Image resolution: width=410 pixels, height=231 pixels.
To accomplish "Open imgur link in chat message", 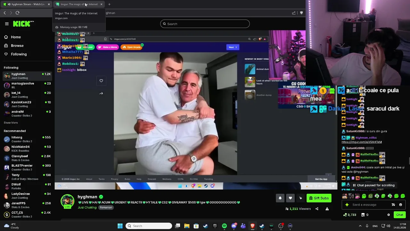I will [x=362, y=142].
